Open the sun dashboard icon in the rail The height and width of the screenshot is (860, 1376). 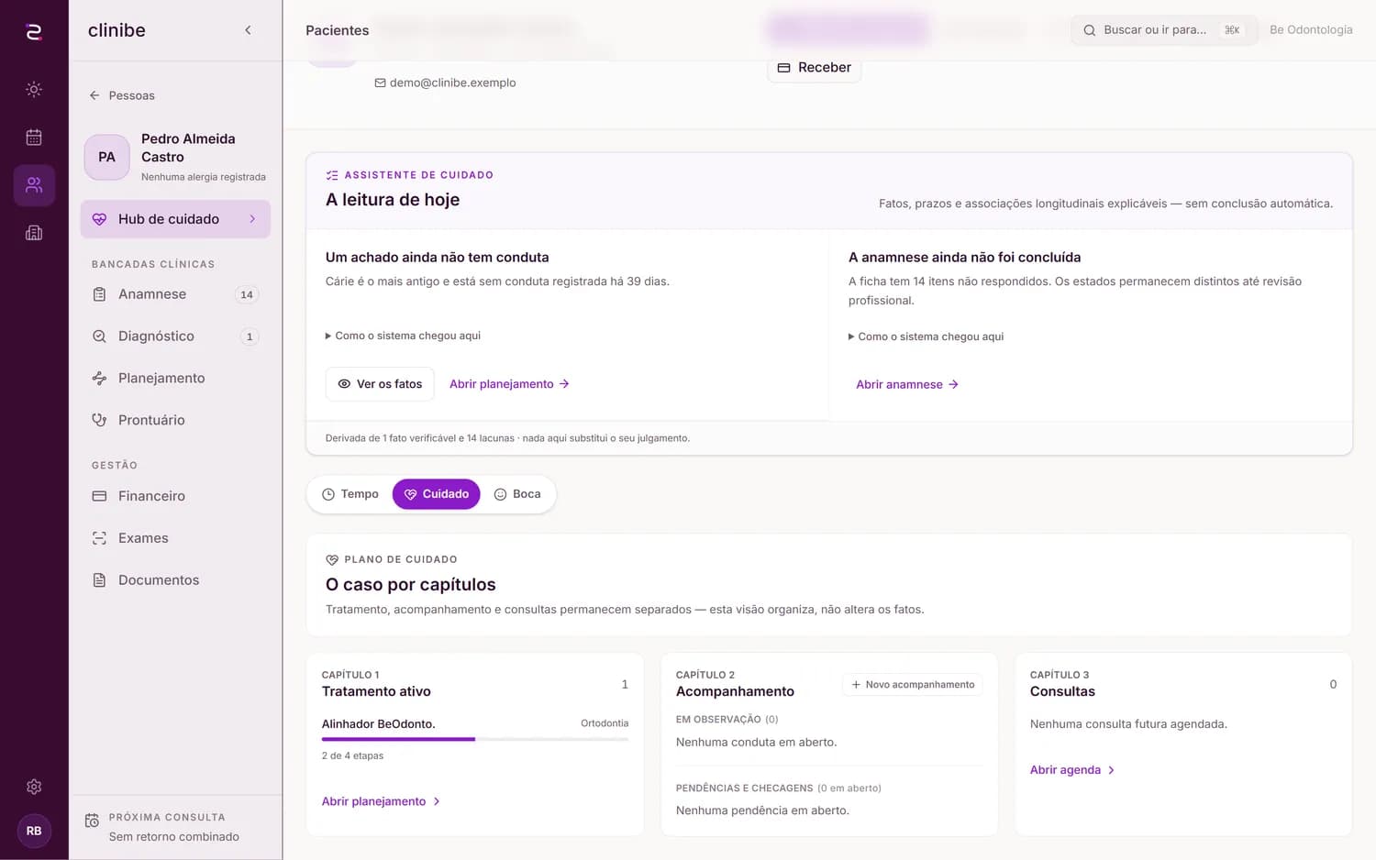[34, 90]
